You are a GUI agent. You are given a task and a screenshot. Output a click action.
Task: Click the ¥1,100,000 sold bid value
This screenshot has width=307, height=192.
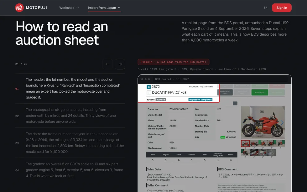pos(231,138)
